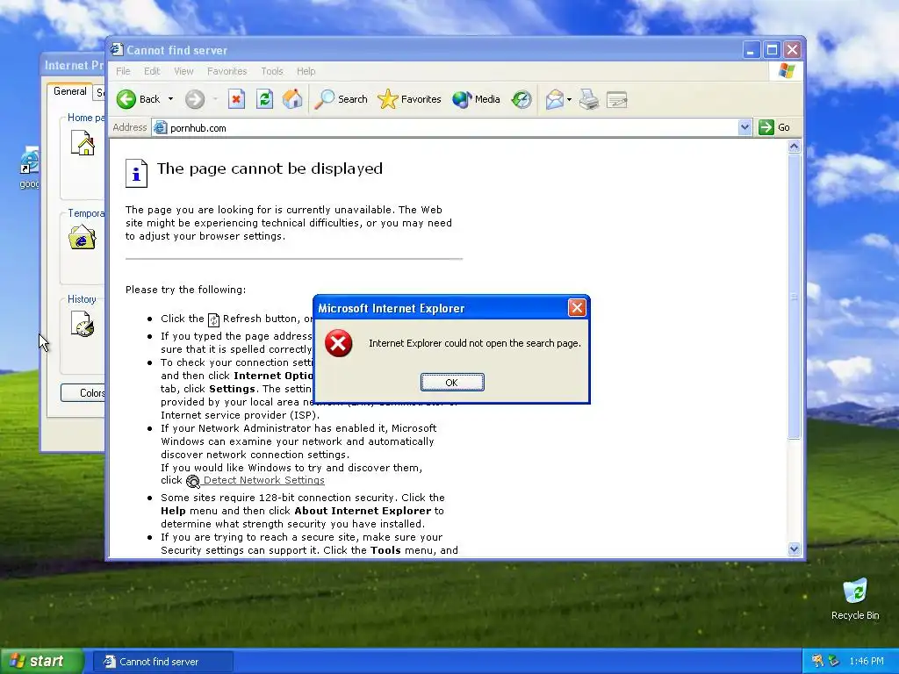Click the red error X icon in dialog
899x674 pixels.
coord(339,343)
